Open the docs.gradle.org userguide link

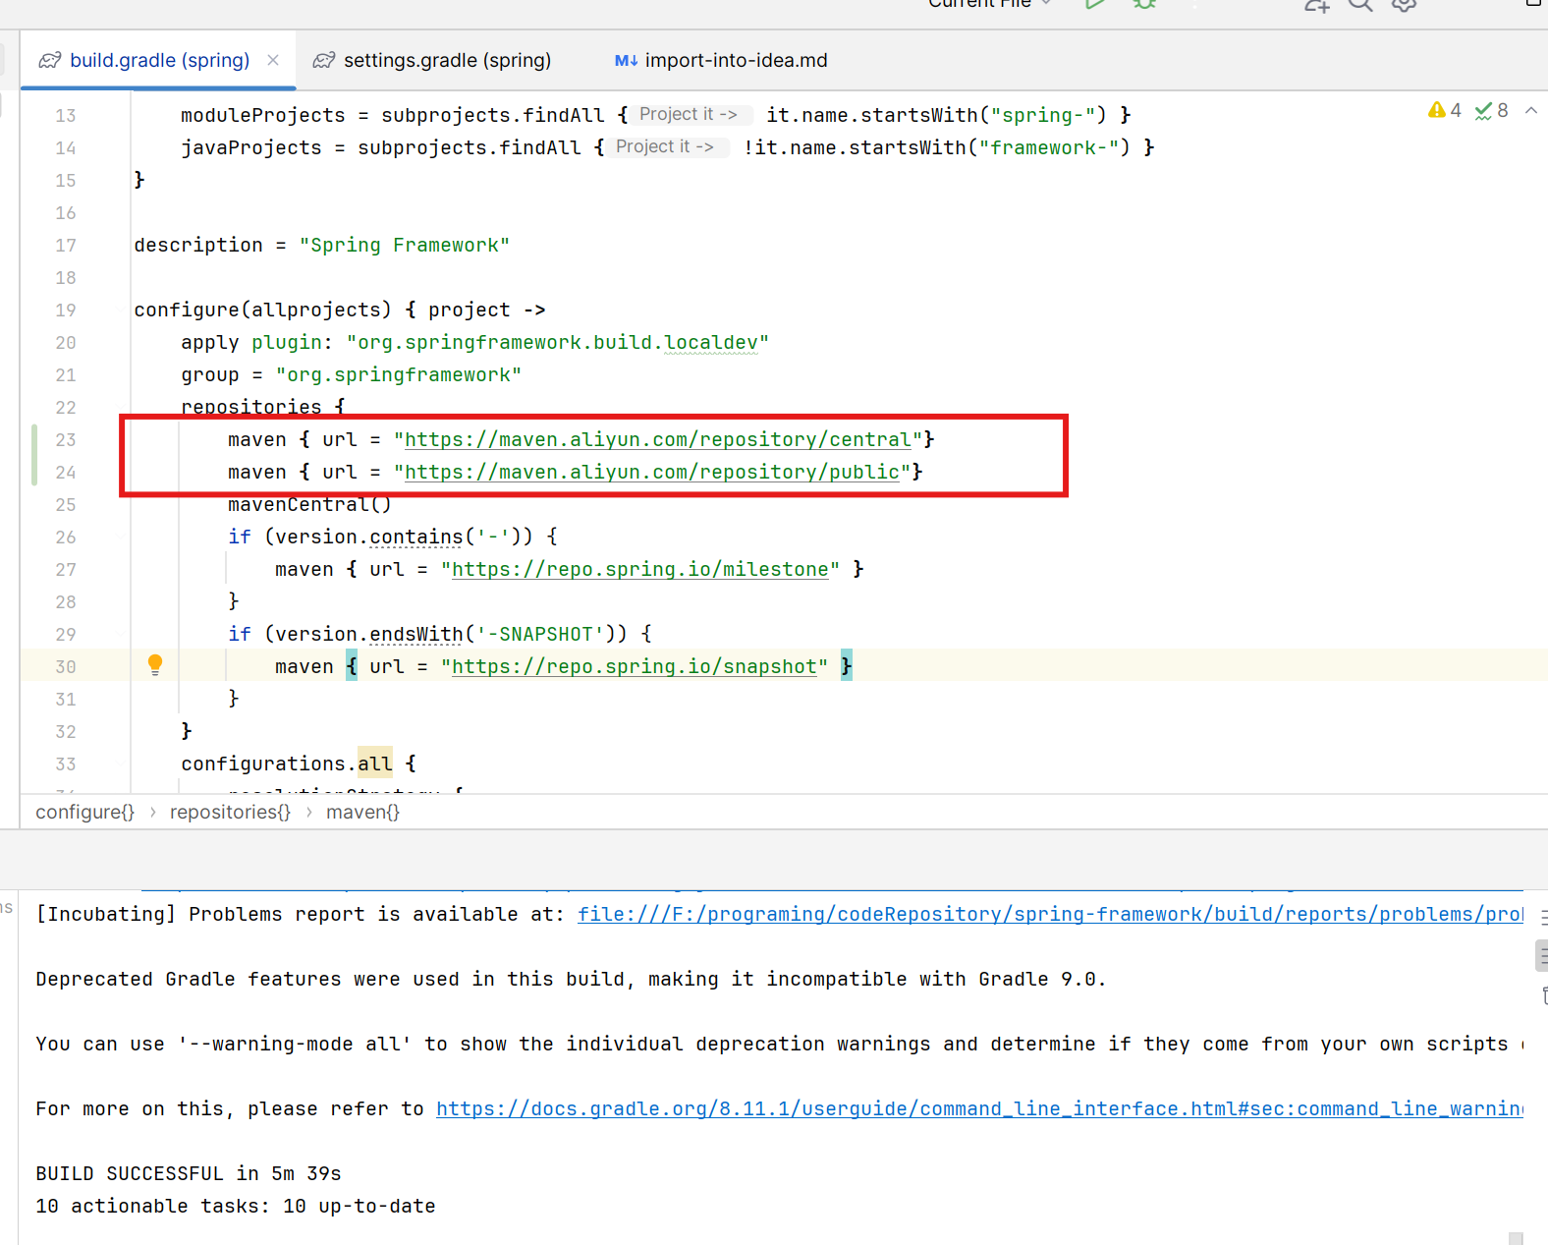[x=979, y=1108]
